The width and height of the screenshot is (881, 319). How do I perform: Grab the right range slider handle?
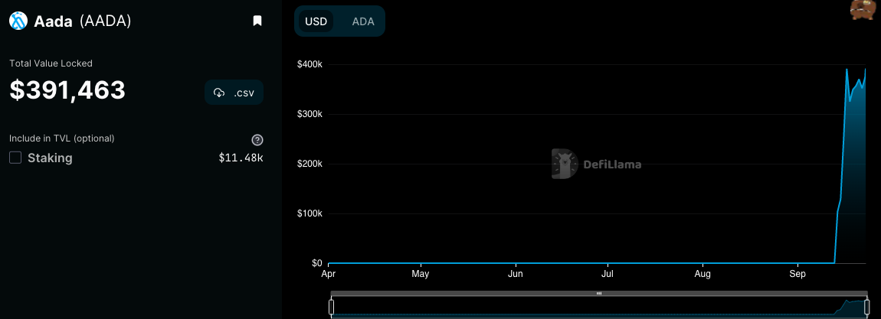tap(867, 307)
